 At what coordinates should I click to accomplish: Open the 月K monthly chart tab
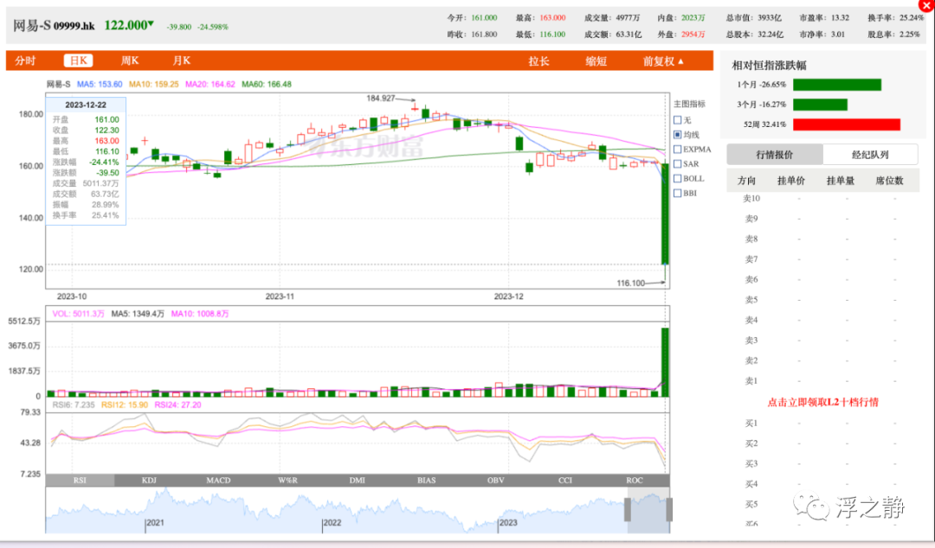181,61
